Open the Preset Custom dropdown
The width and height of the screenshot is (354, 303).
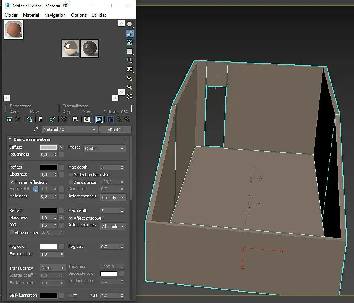point(104,149)
